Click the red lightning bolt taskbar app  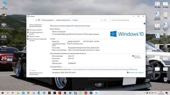(60, 93)
